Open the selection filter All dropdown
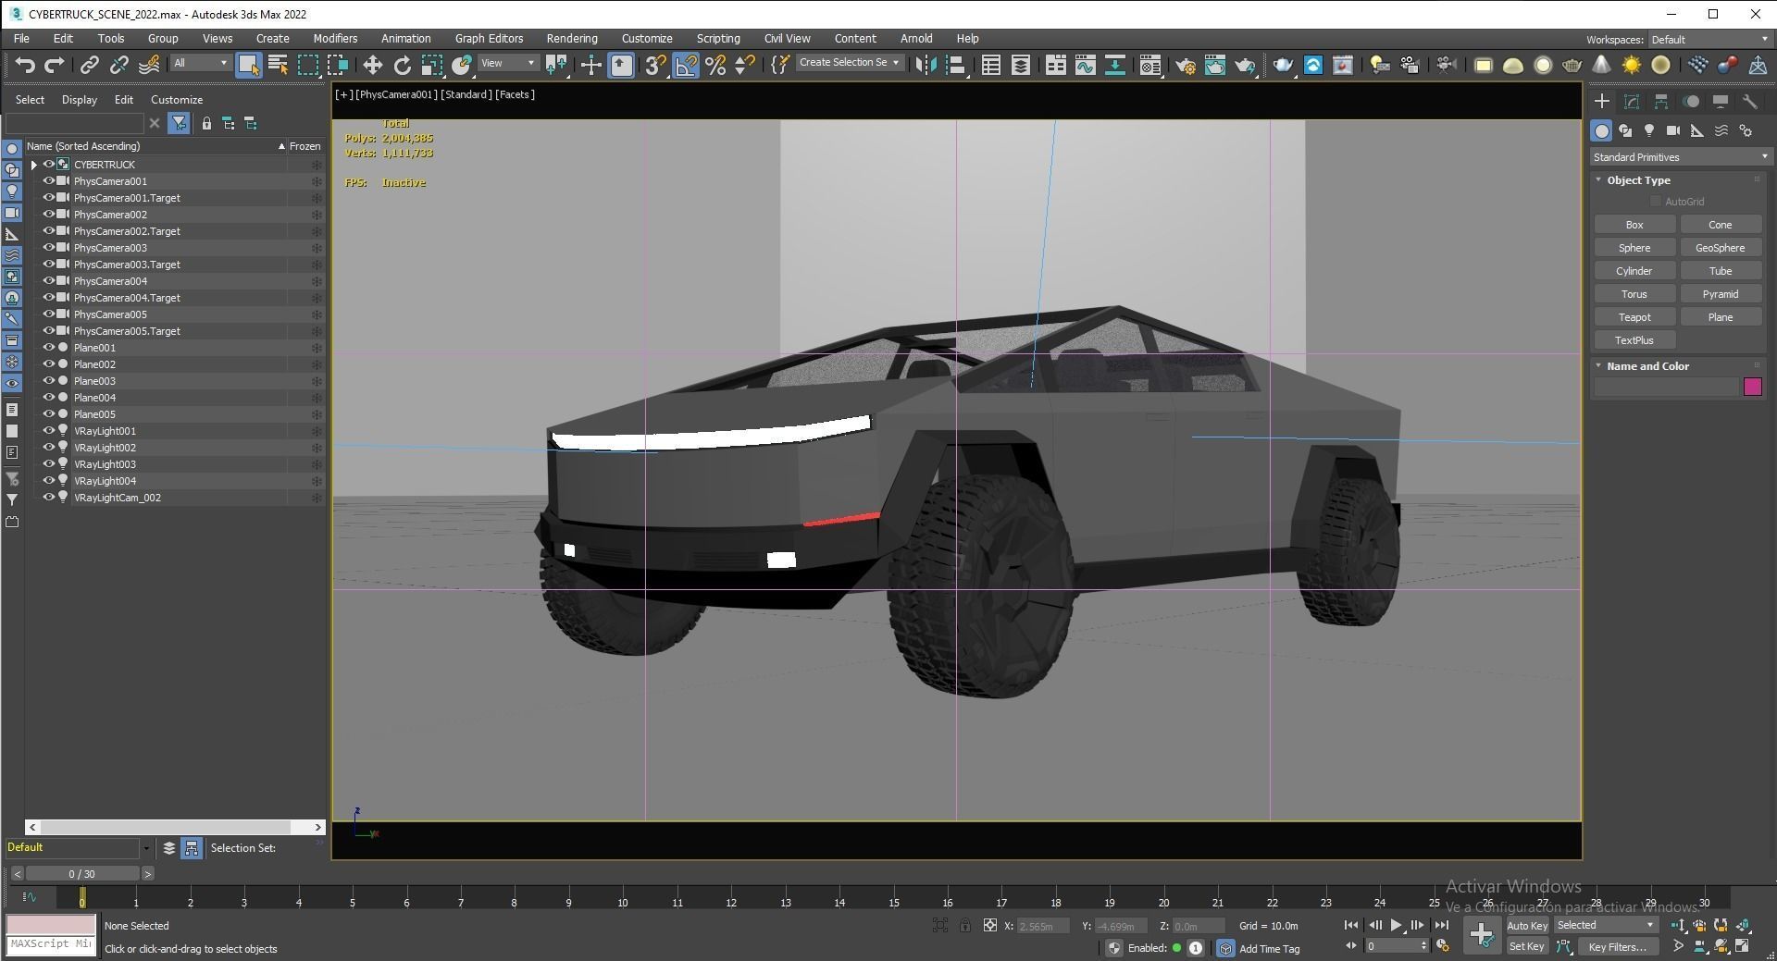This screenshot has height=961, width=1777. (x=200, y=63)
